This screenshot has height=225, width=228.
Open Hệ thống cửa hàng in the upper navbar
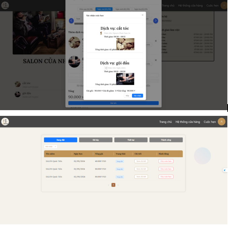190,5
